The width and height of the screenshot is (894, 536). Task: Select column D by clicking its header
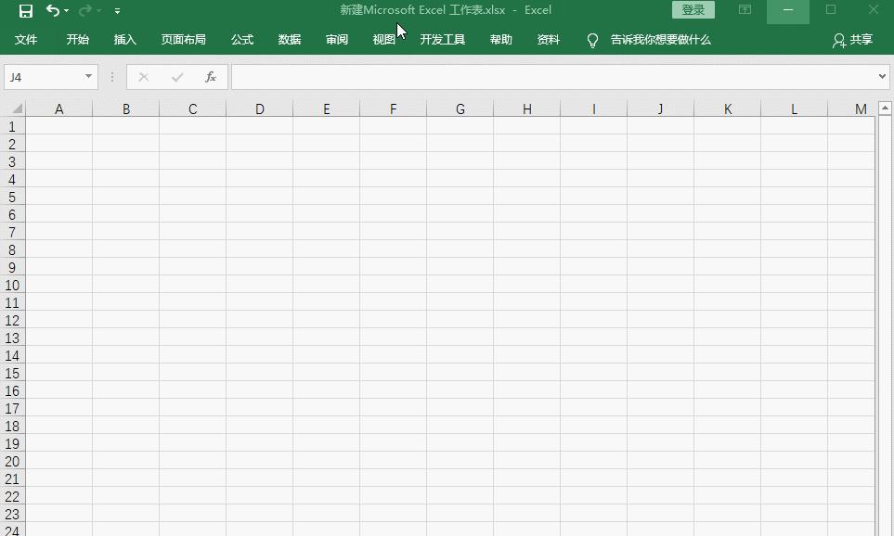pos(259,108)
